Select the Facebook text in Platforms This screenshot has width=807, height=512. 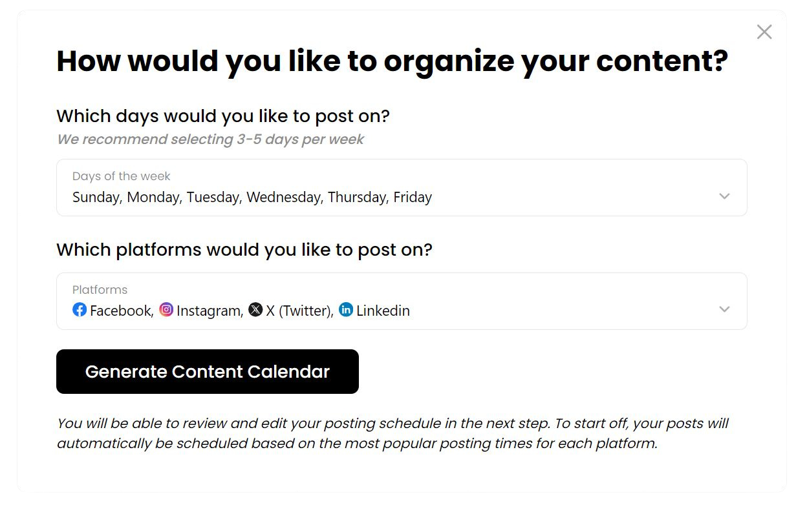coord(122,311)
